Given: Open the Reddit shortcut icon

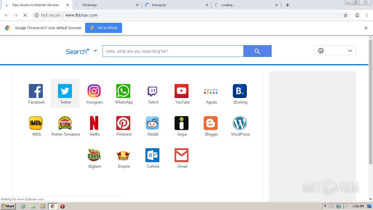Looking at the screenshot, I should point(152,123).
